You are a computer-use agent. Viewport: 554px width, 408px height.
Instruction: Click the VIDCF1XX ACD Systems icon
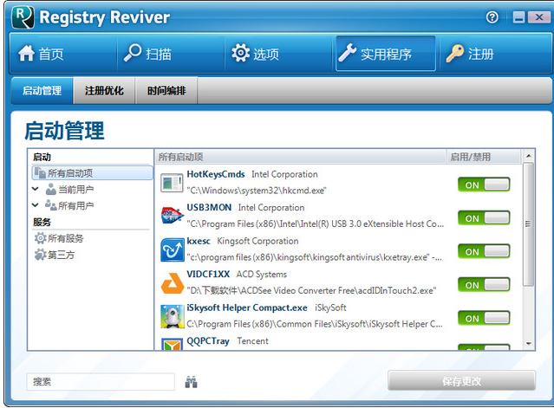click(171, 283)
